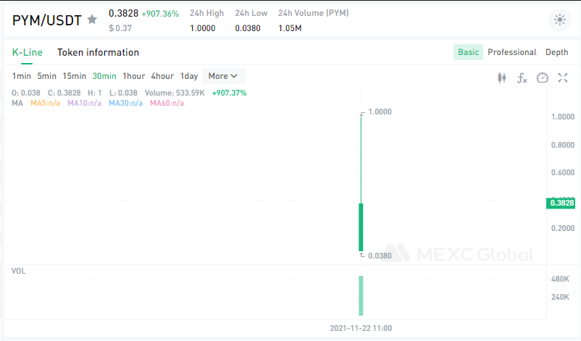Select Basic chart mode
Viewport: 581px width, 341px height.
click(468, 52)
